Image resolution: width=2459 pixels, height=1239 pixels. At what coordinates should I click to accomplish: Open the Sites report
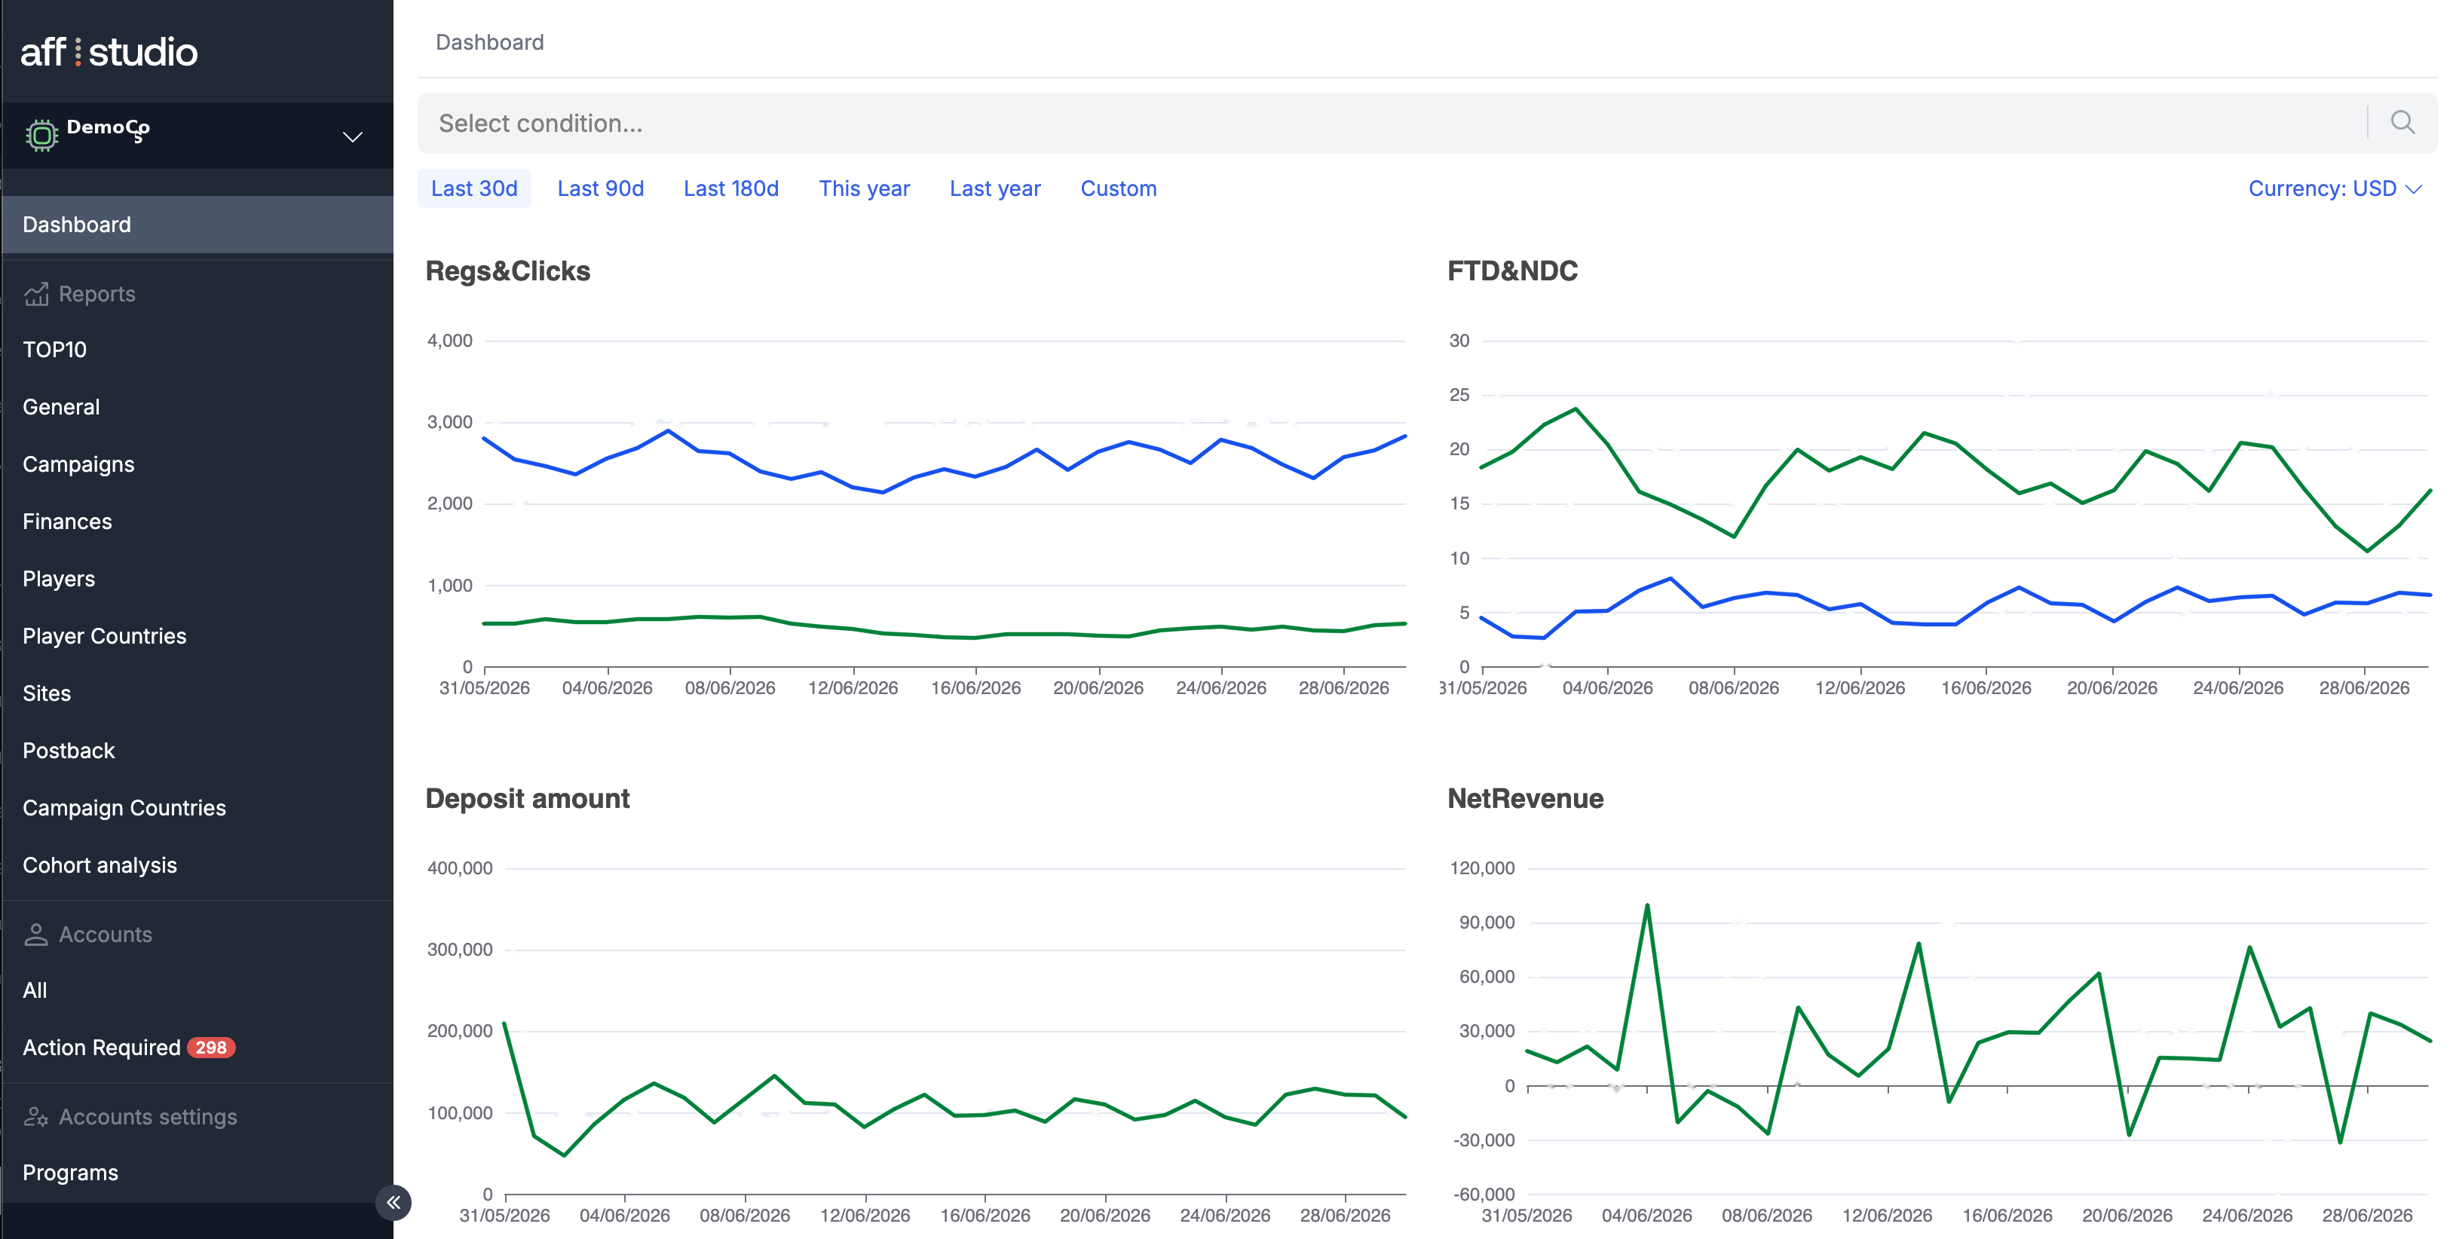(47, 693)
